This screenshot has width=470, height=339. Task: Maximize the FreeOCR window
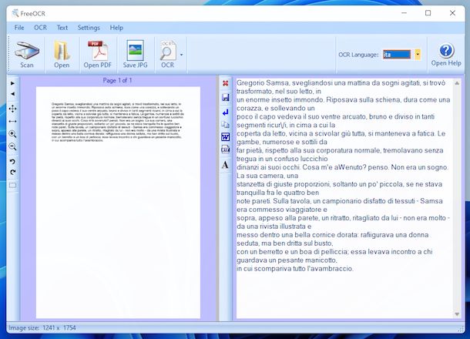(428, 13)
